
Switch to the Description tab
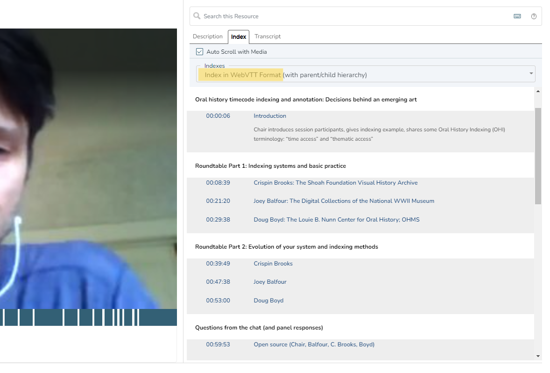(x=208, y=36)
